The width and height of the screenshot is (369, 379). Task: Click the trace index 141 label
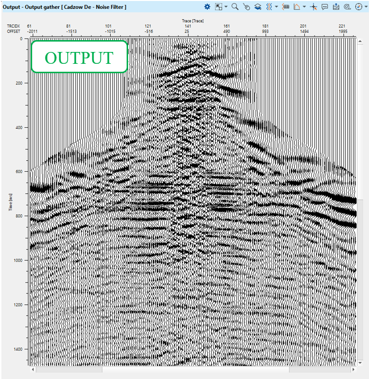coord(188,26)
